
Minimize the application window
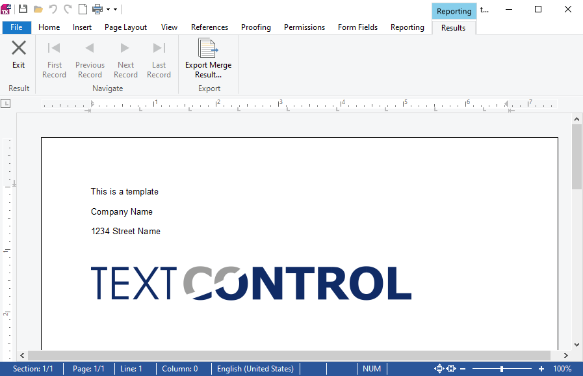coord(509,9)
